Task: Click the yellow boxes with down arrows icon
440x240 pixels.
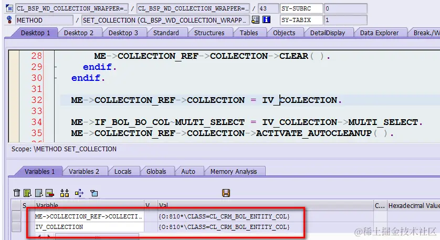Action: coord(65,193)
